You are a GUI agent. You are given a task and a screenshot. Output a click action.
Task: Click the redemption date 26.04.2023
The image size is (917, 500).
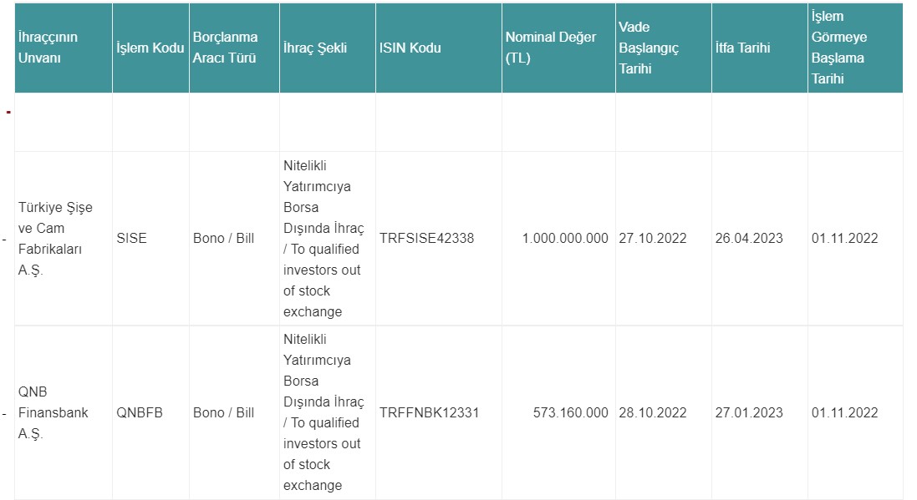click(749, 239)
